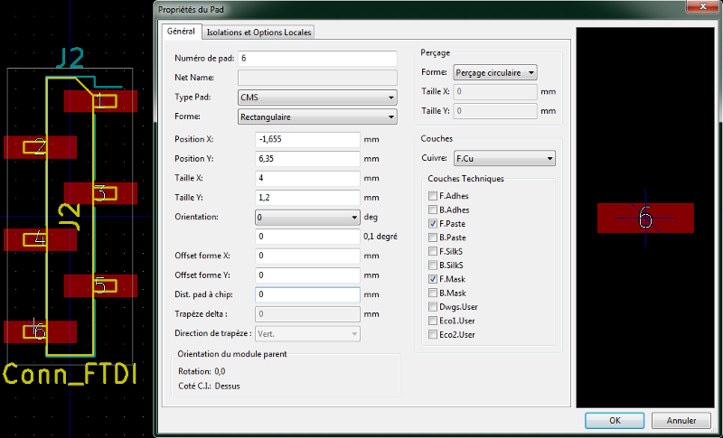This screenshot has height=438, width=723.
Task: Click the Taille X size field
Action: tap(307, 178)
